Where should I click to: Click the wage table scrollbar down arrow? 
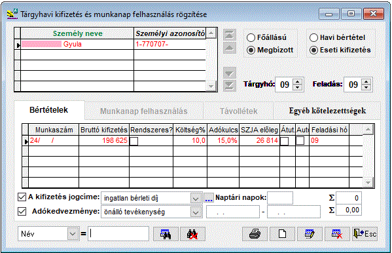click(368, 183)
